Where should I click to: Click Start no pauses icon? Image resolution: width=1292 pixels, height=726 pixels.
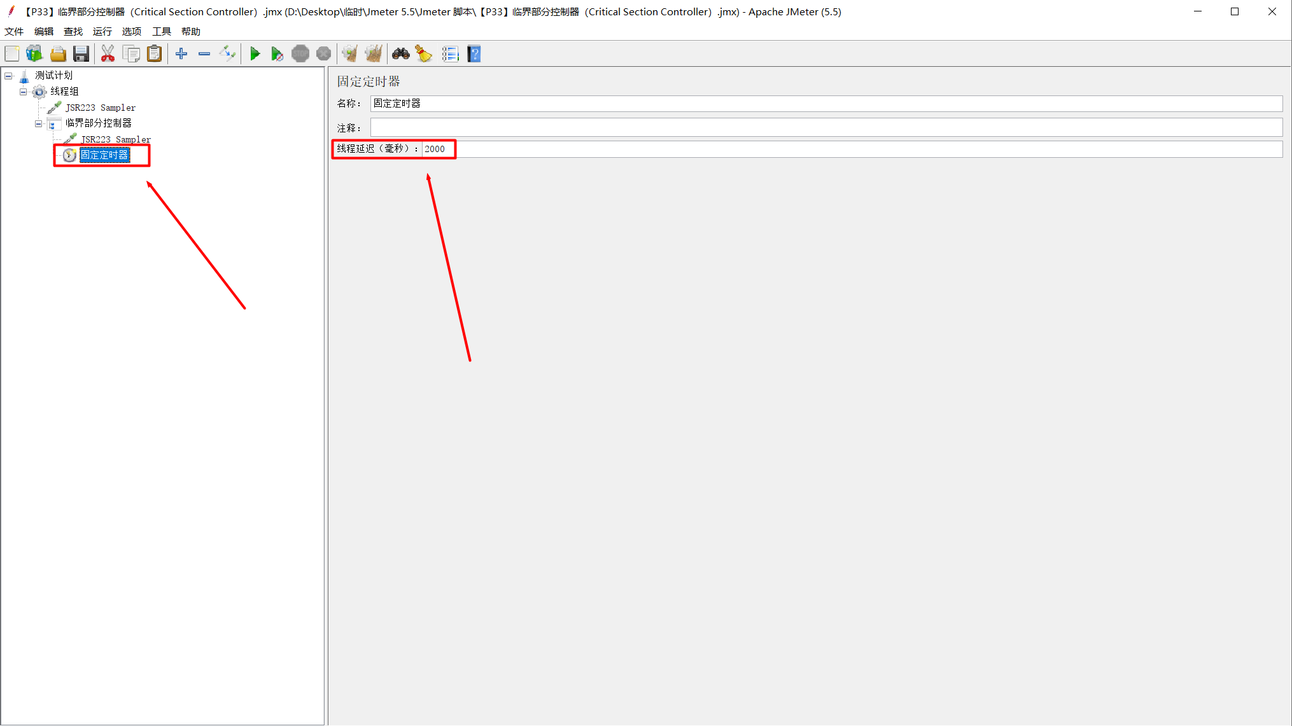(277, 54)
